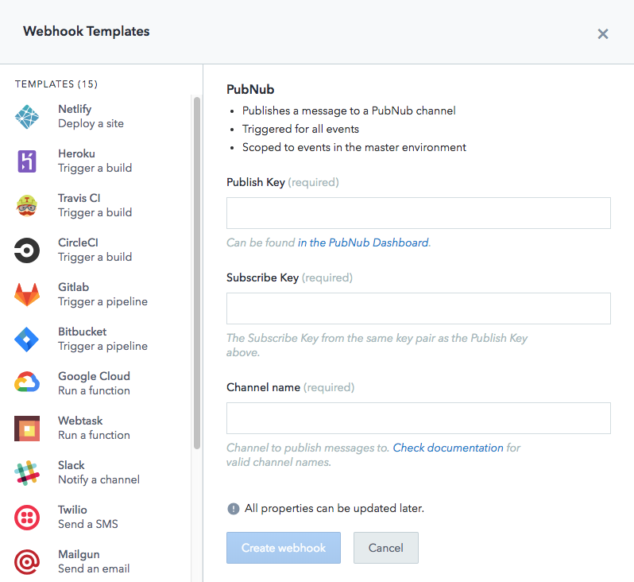Click the Heroku logo icon
The width and height of the screenshot is (634, 582).
(x=27, y=161)
